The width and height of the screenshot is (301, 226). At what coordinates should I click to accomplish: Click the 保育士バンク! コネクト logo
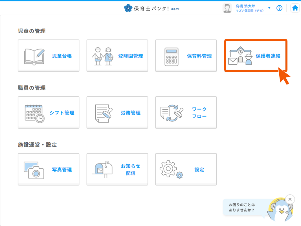[x=152, y=8]
